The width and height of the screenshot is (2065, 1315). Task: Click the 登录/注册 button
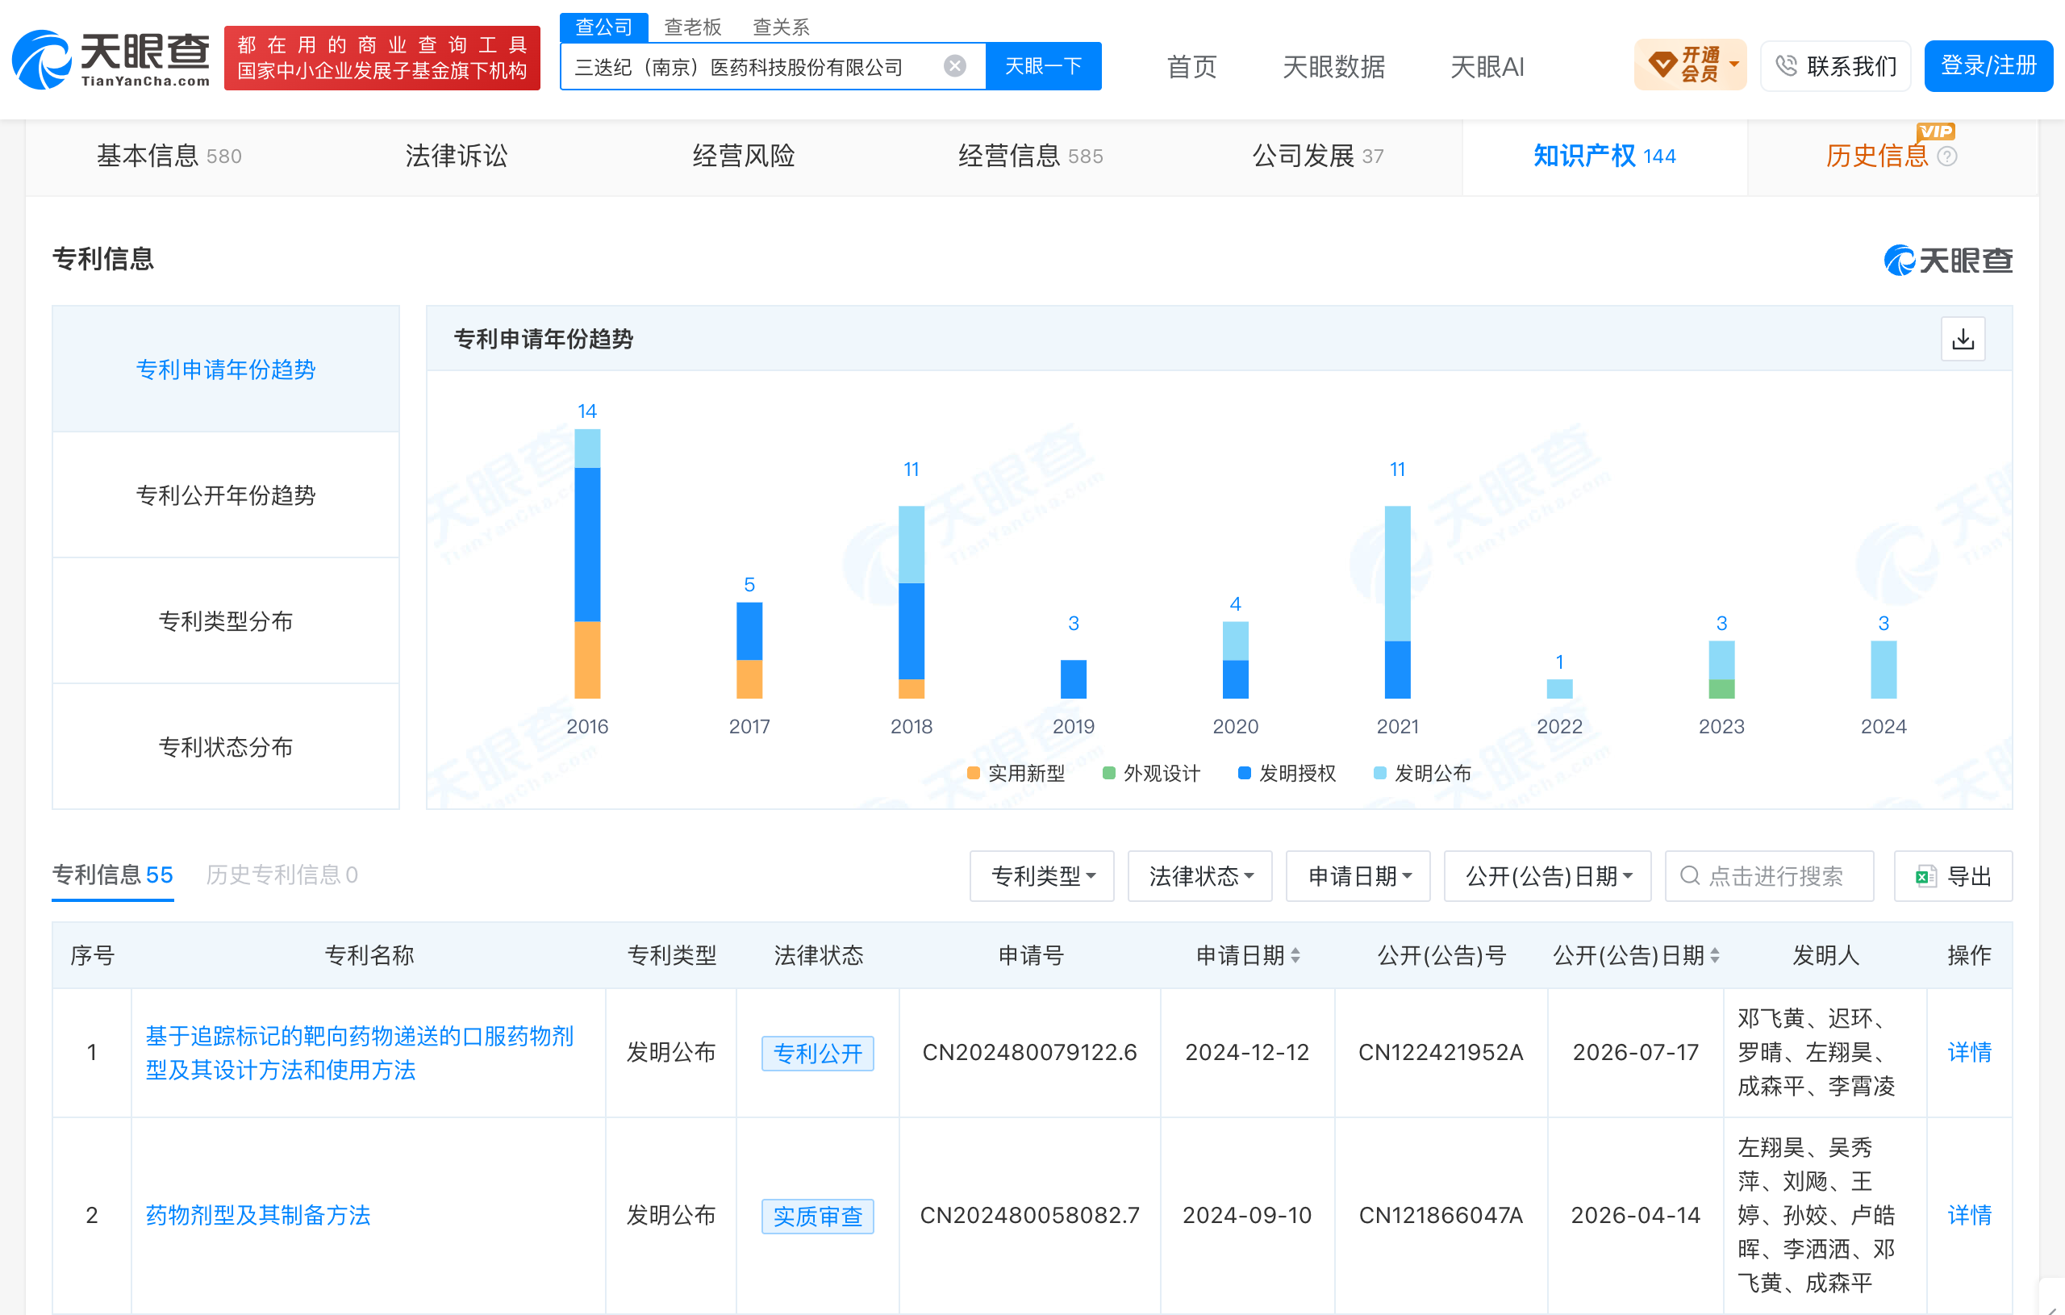coord(1988,65)
